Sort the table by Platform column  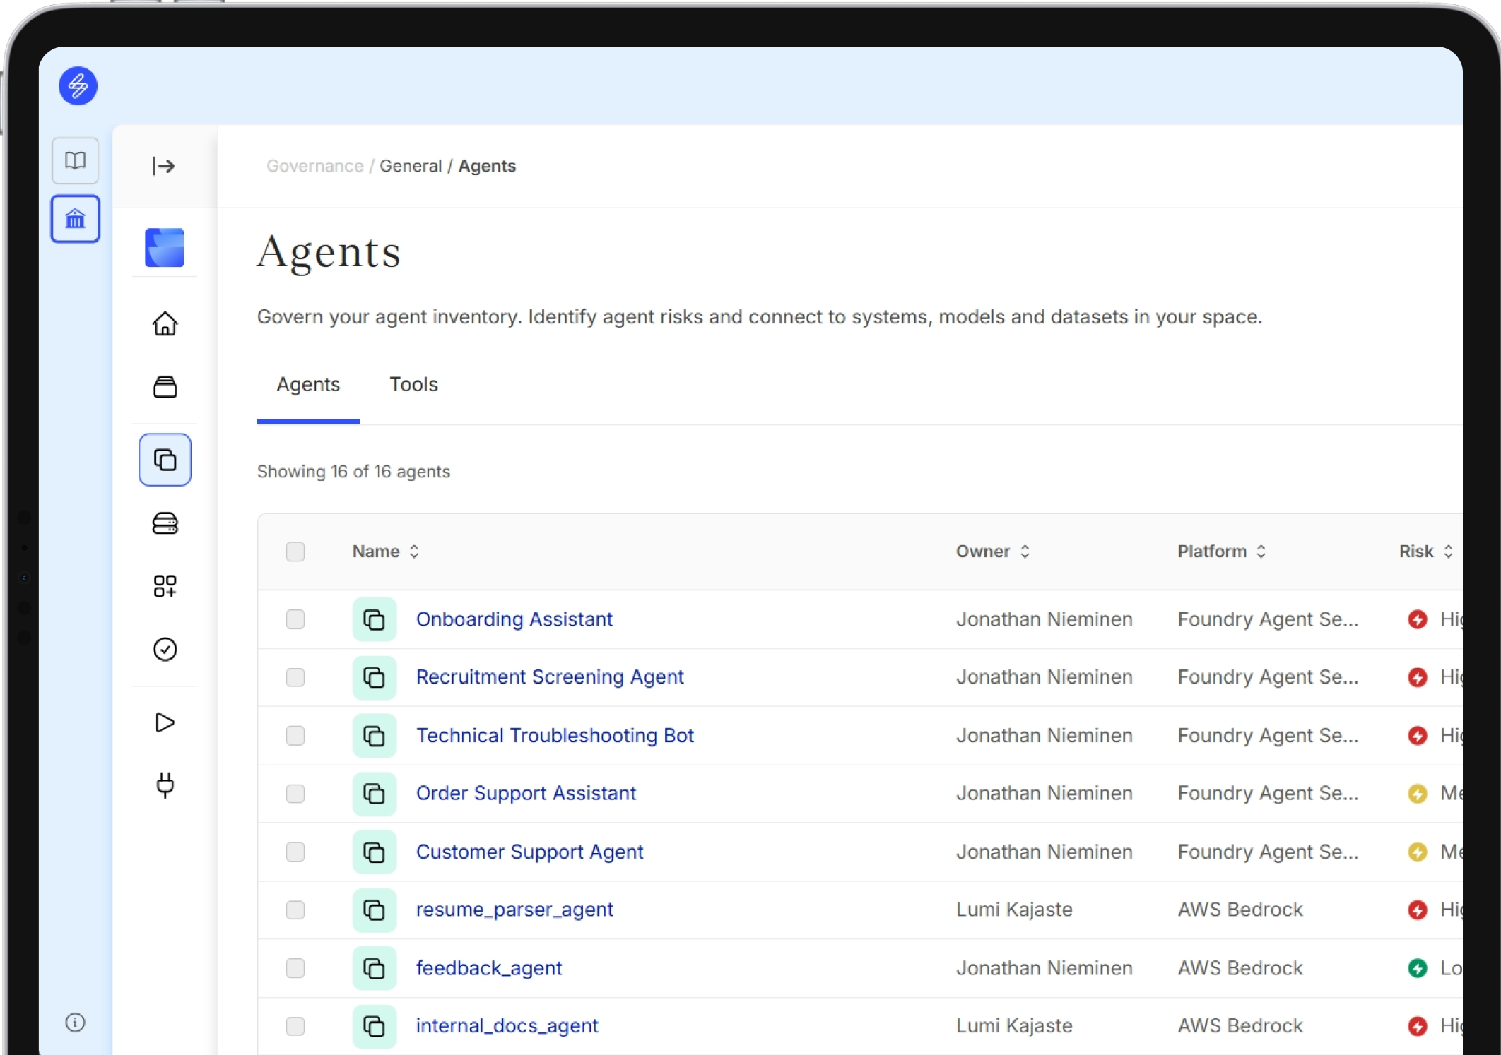coord(1222,552)
